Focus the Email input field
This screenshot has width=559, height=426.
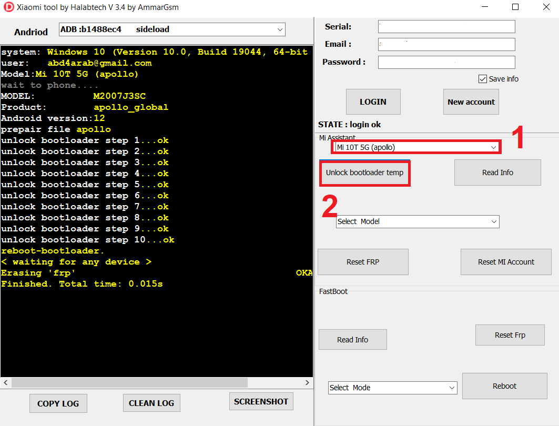(446, 44)
